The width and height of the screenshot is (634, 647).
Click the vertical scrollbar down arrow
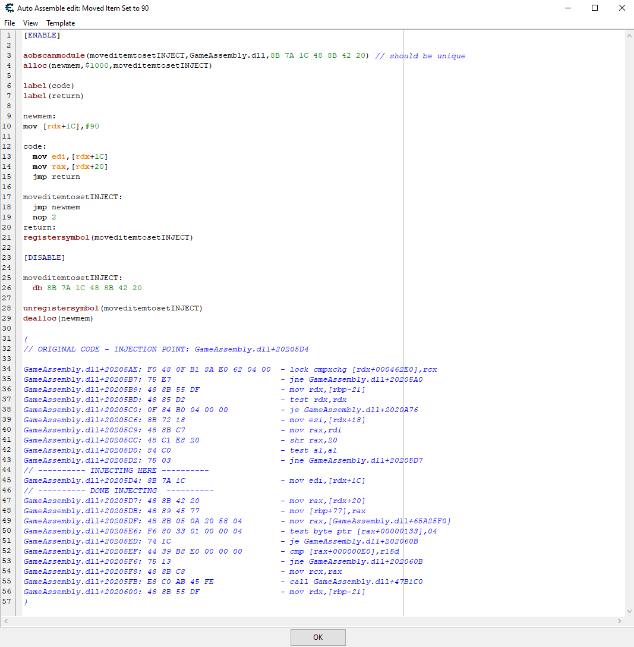(629, 611)
